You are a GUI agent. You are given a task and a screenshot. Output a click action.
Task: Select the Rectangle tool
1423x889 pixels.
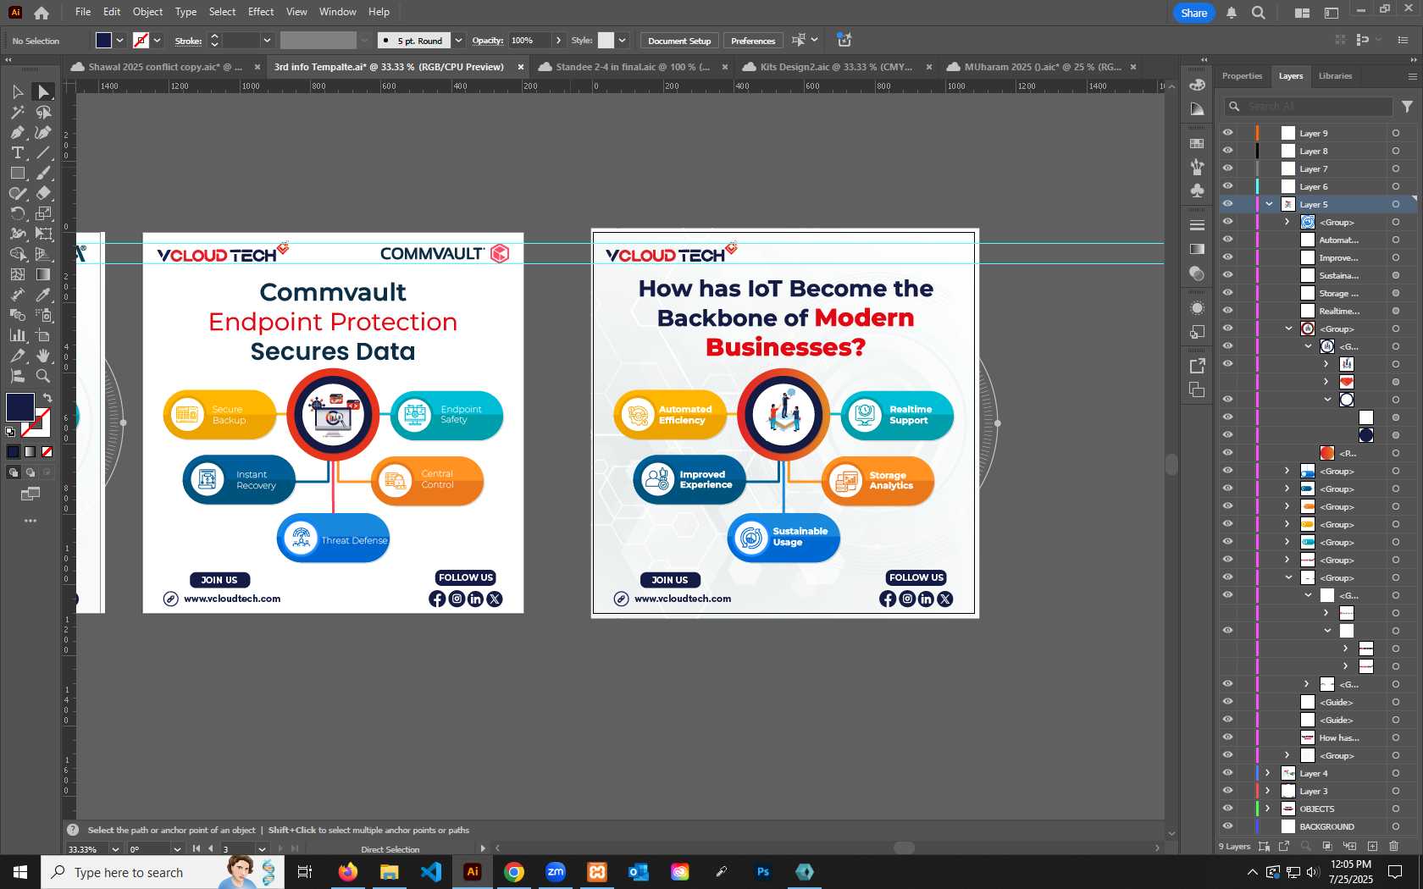(x=17, y=173)
